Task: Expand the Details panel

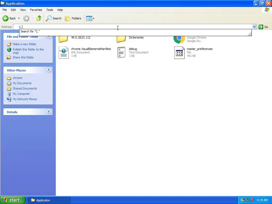Action: (x=49, y=111)
